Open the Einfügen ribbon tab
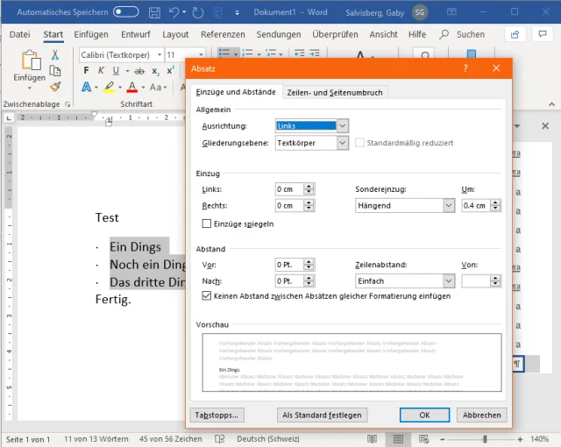Viewport: 561px width, 447px height. 91,34
